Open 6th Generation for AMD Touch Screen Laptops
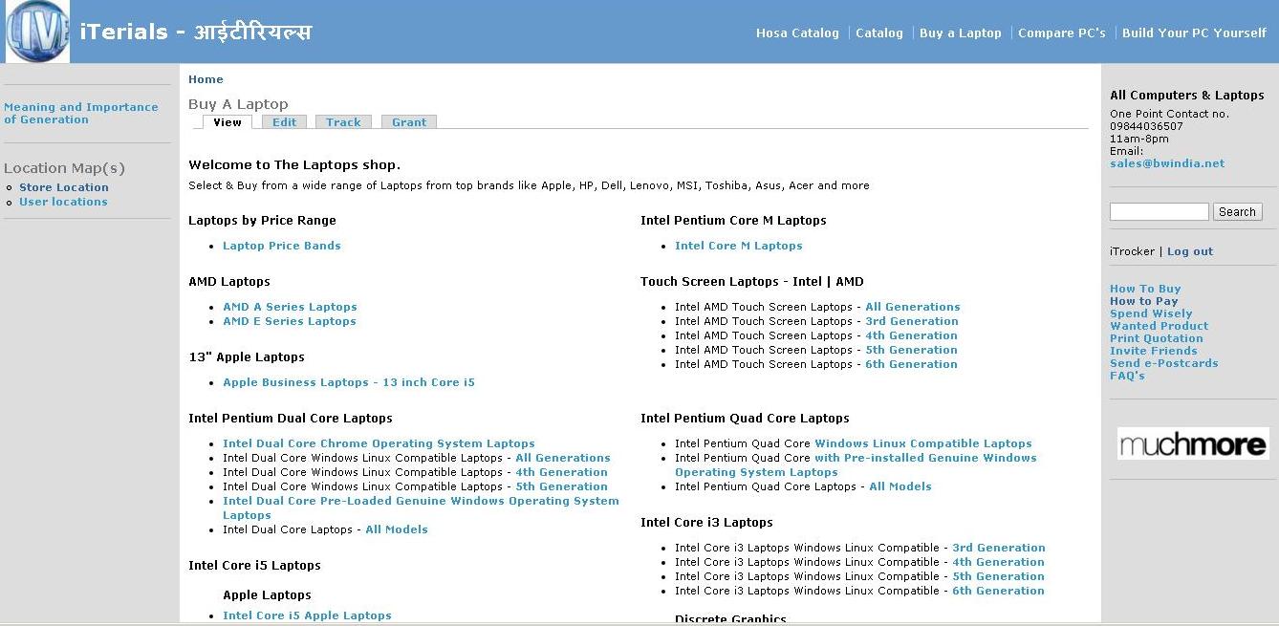The image size is (1279, 626). [x=911, y=364]
